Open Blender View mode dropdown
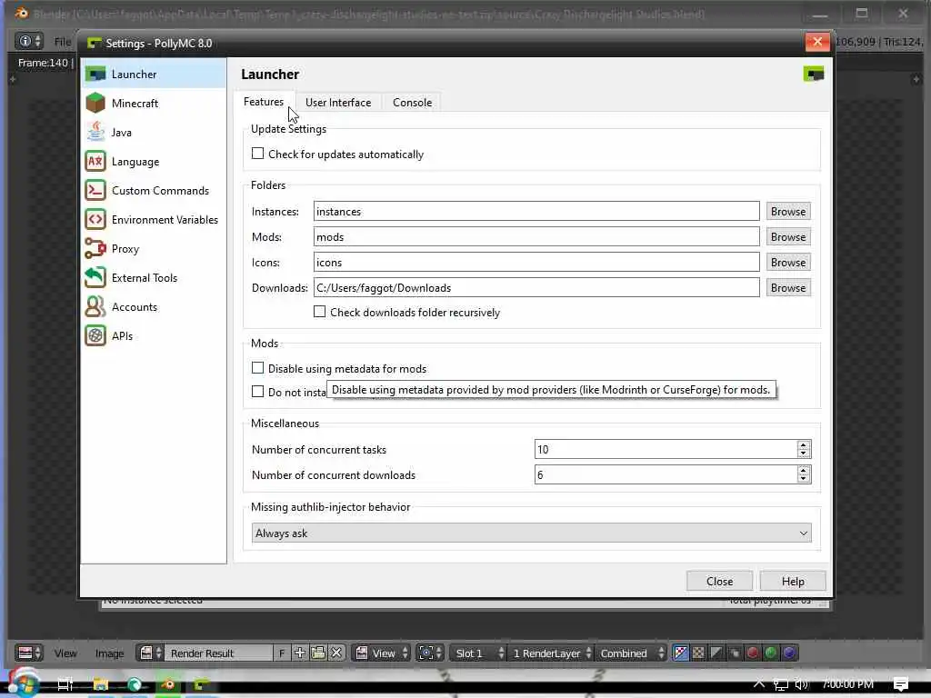Image resolution: width=931 pixels, height=698 pixels. click(383, 653)
